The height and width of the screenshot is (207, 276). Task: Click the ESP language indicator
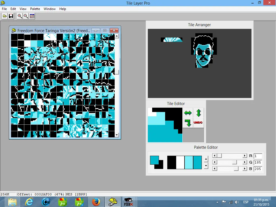(x=246, y=202)
